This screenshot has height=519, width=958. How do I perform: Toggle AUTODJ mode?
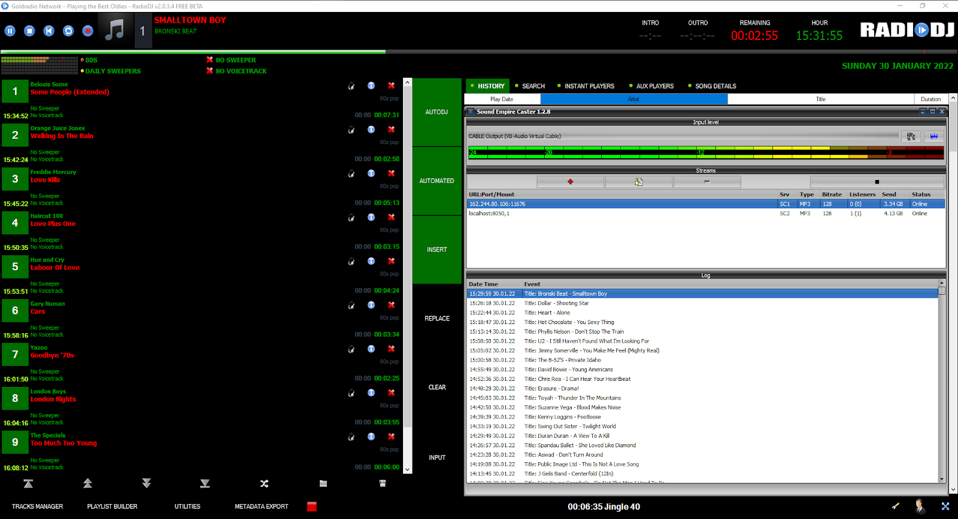tap(437, 112)
